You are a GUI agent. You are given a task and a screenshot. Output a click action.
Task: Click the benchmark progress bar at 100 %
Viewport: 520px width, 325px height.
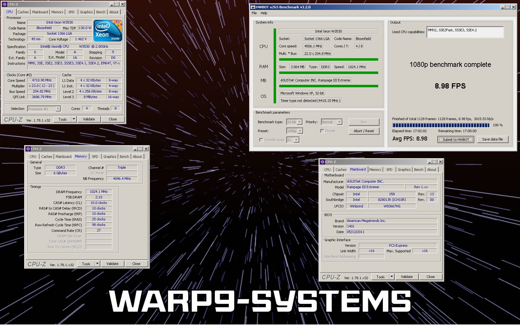[x=441, y=125]
